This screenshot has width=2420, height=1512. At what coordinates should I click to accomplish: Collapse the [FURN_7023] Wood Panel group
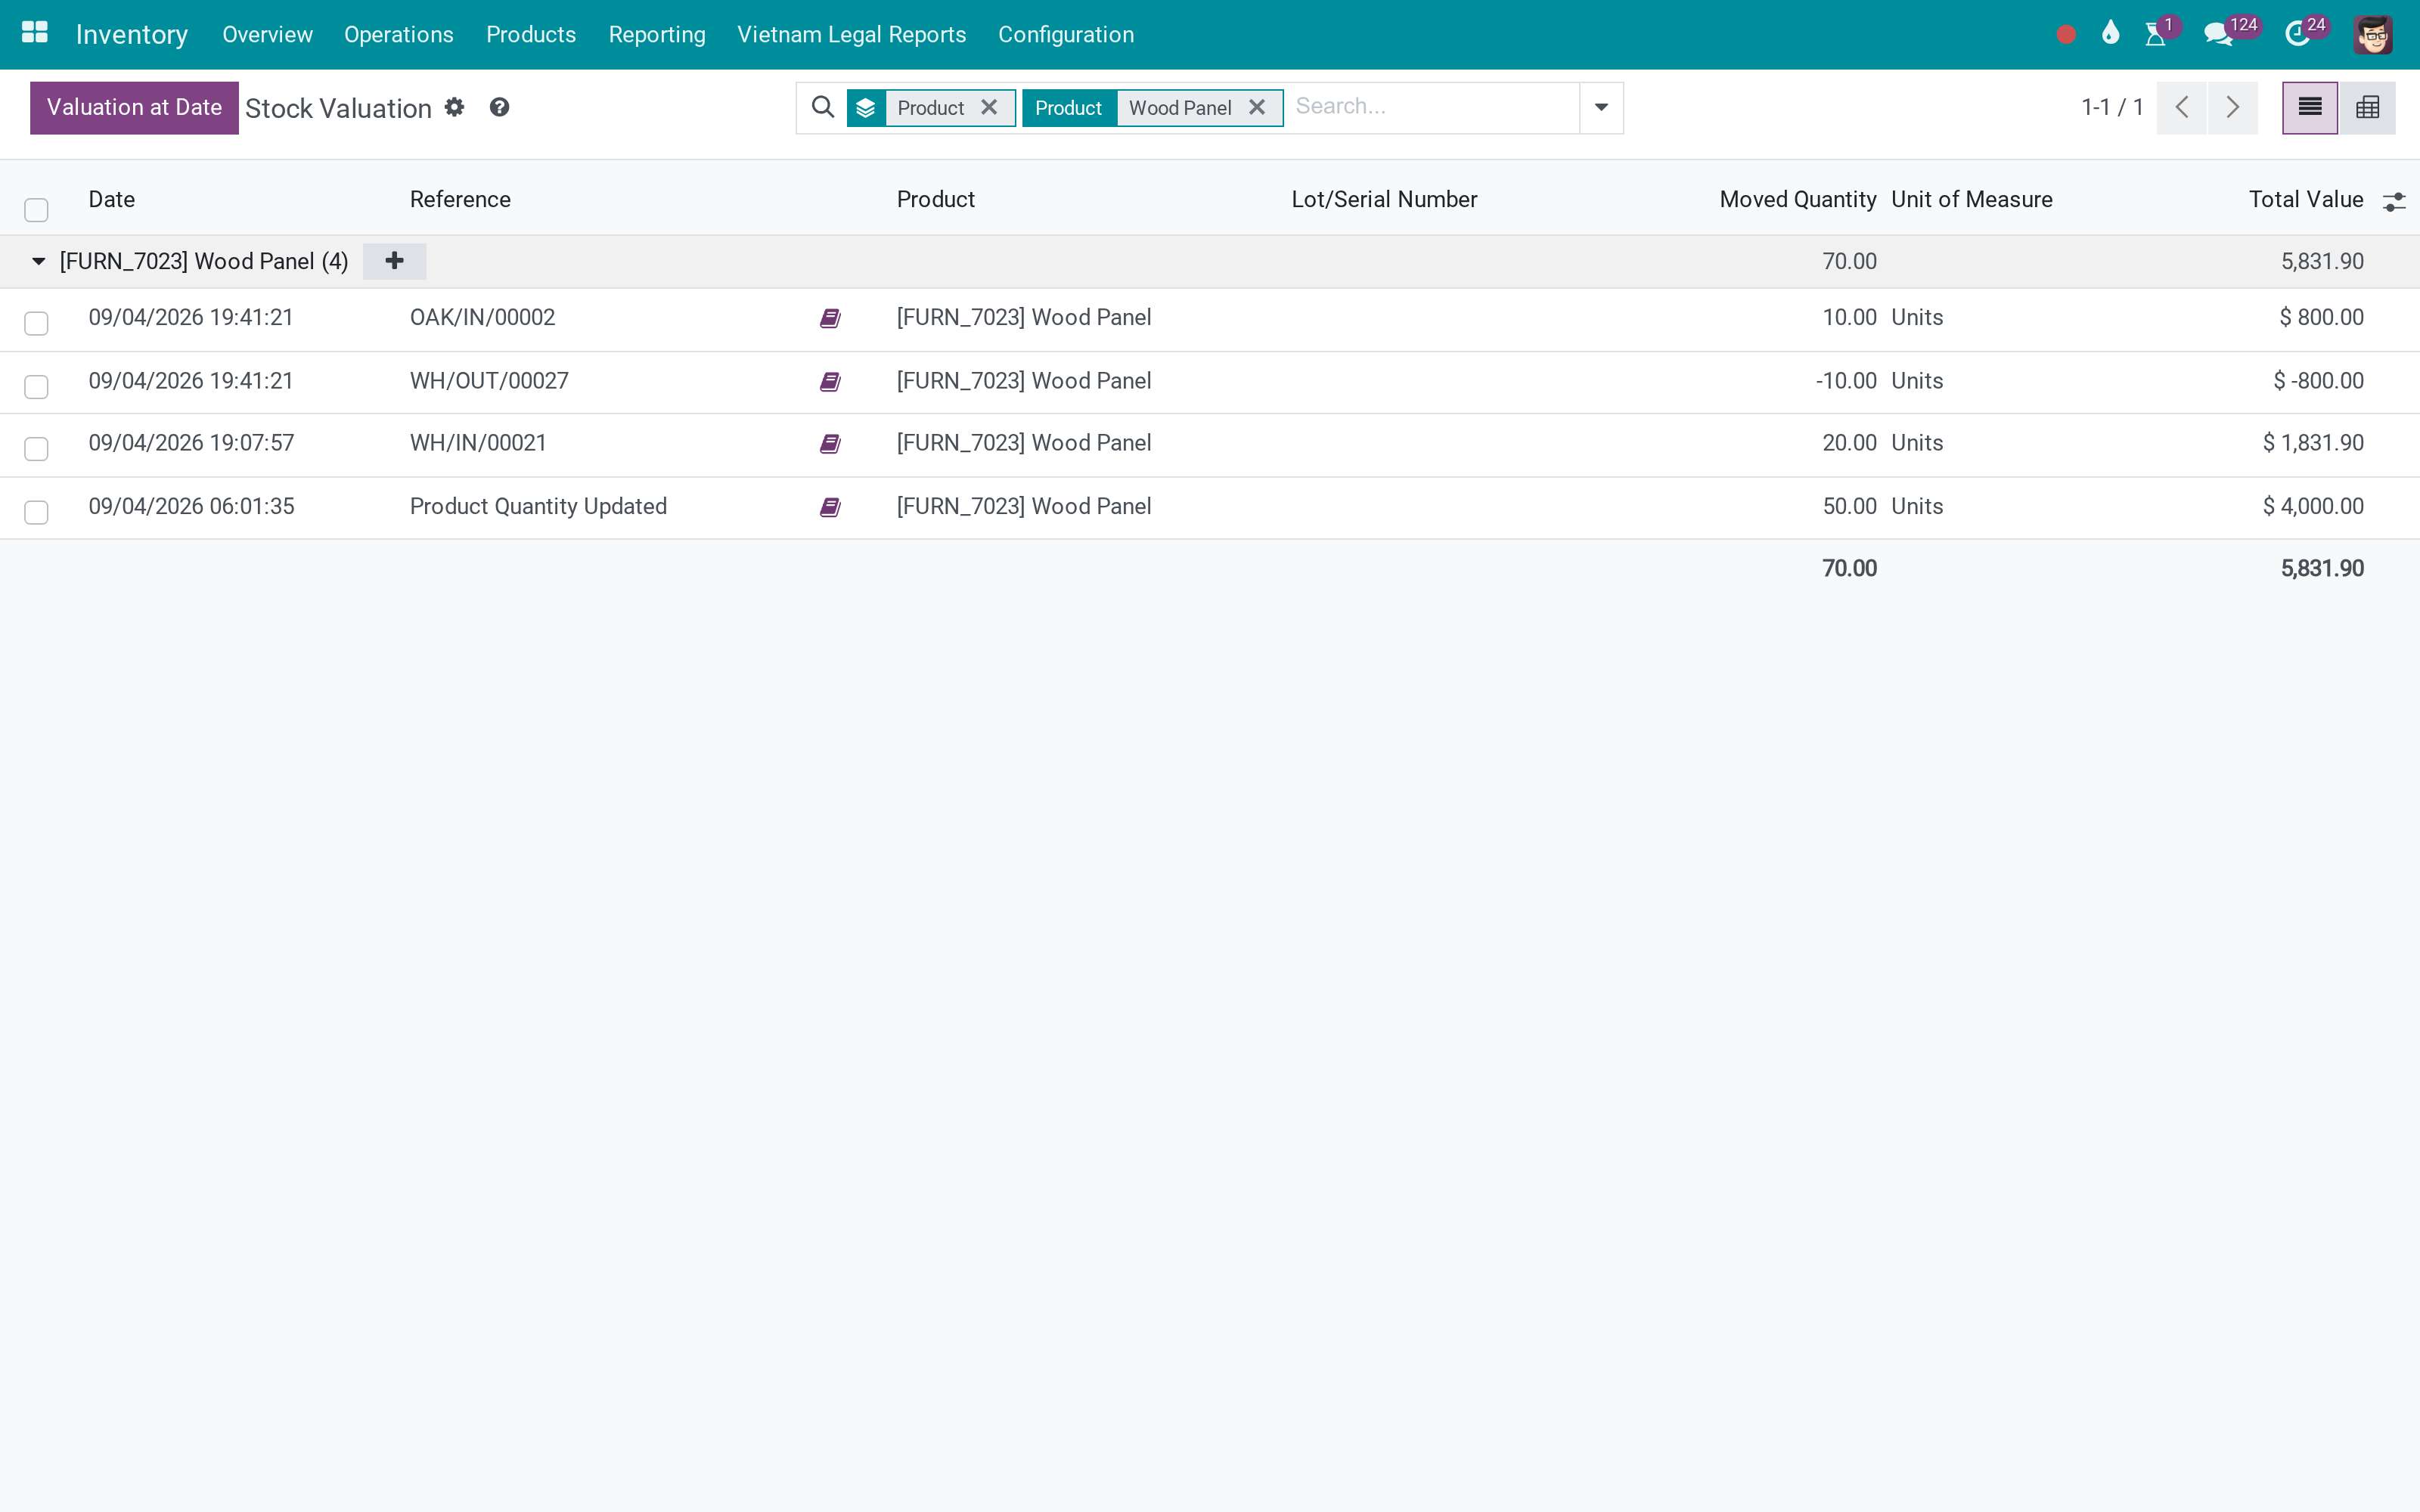39,261
